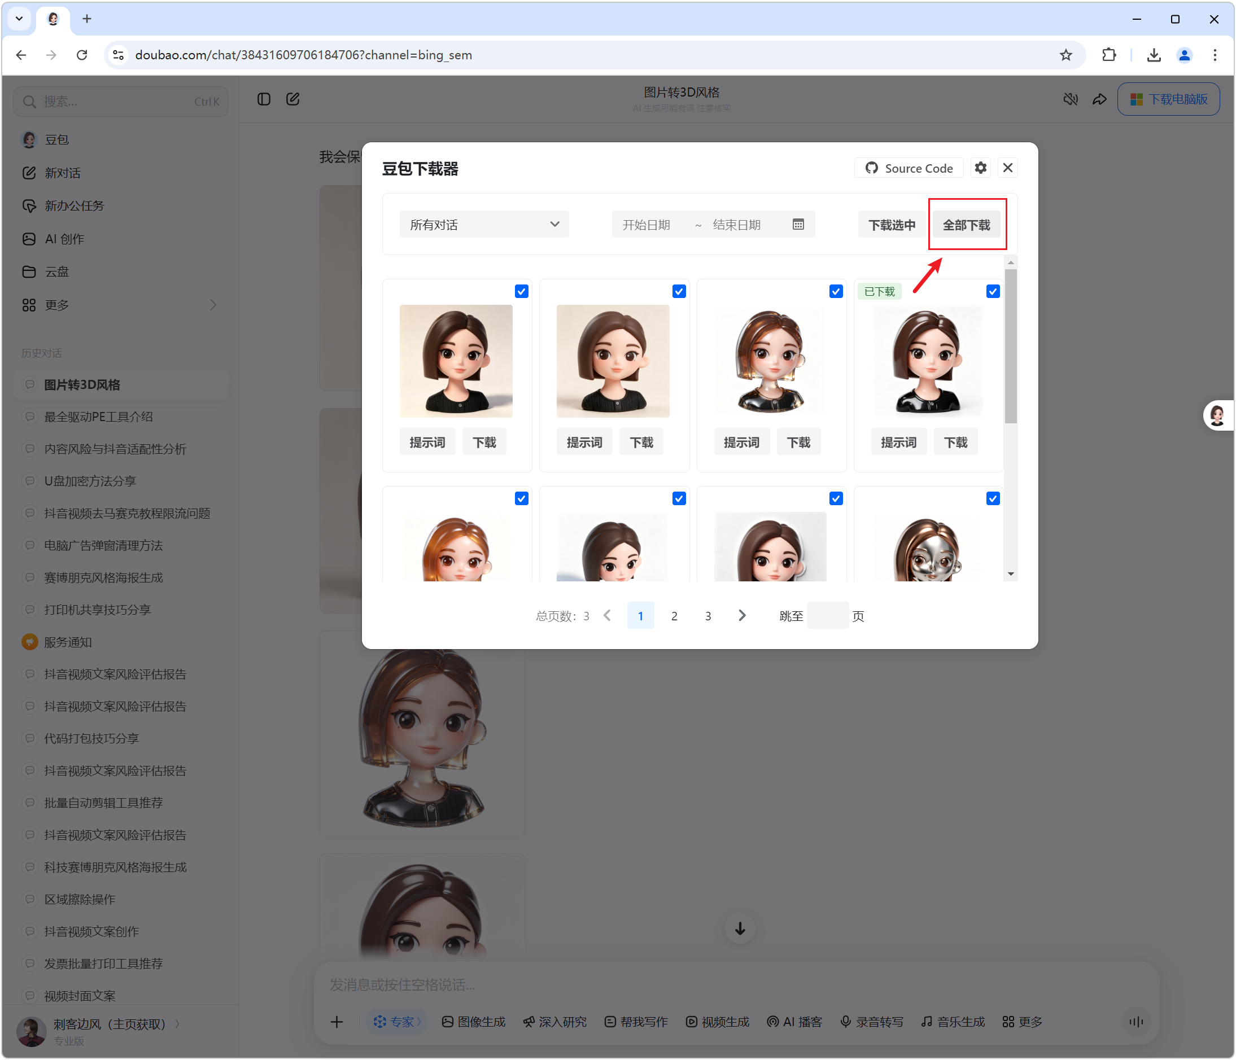Select page 1 in pagination

point(640,616)
